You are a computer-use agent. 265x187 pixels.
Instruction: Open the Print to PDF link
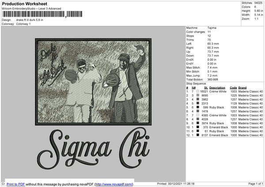[16, 184]
